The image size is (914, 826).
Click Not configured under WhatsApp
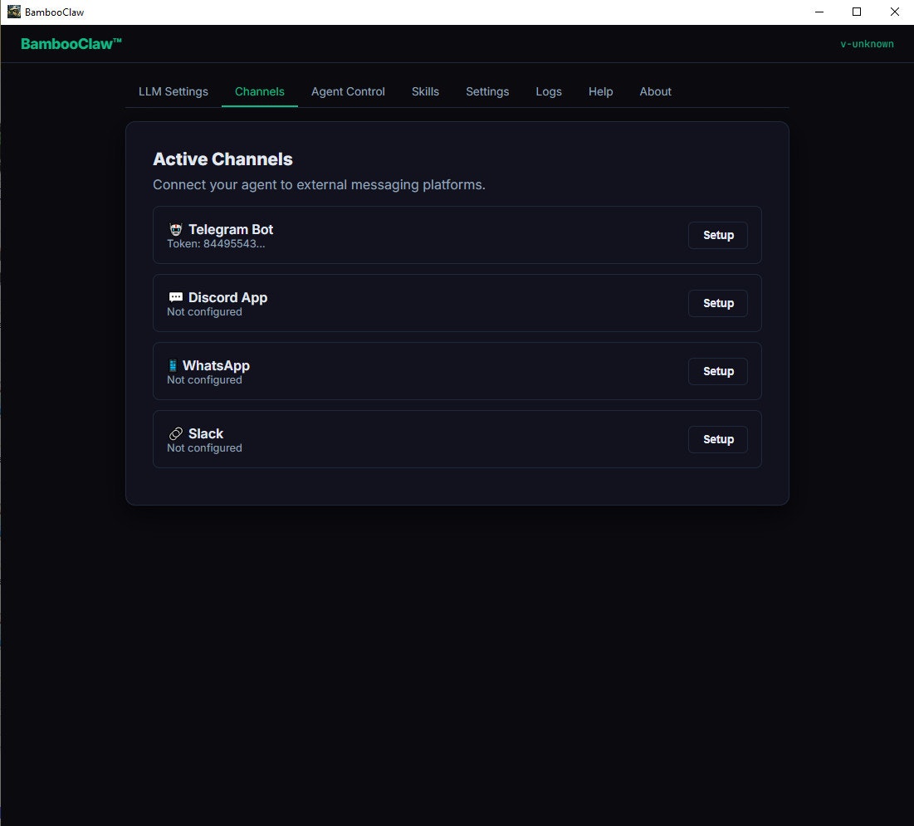pyautogui.click(x=204, y=380)
